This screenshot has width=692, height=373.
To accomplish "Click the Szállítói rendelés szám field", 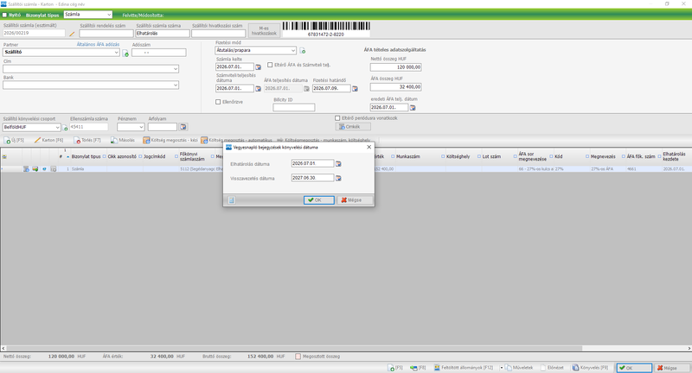I will [106, 34].
